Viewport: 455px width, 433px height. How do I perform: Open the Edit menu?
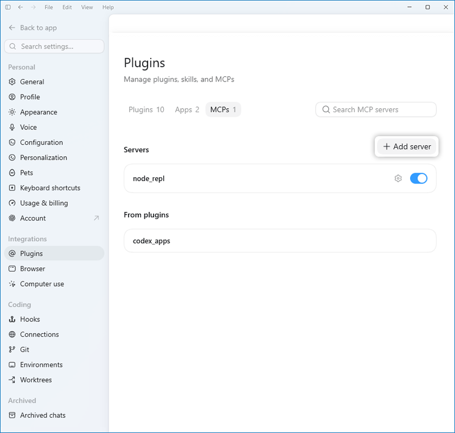[67, 7]
